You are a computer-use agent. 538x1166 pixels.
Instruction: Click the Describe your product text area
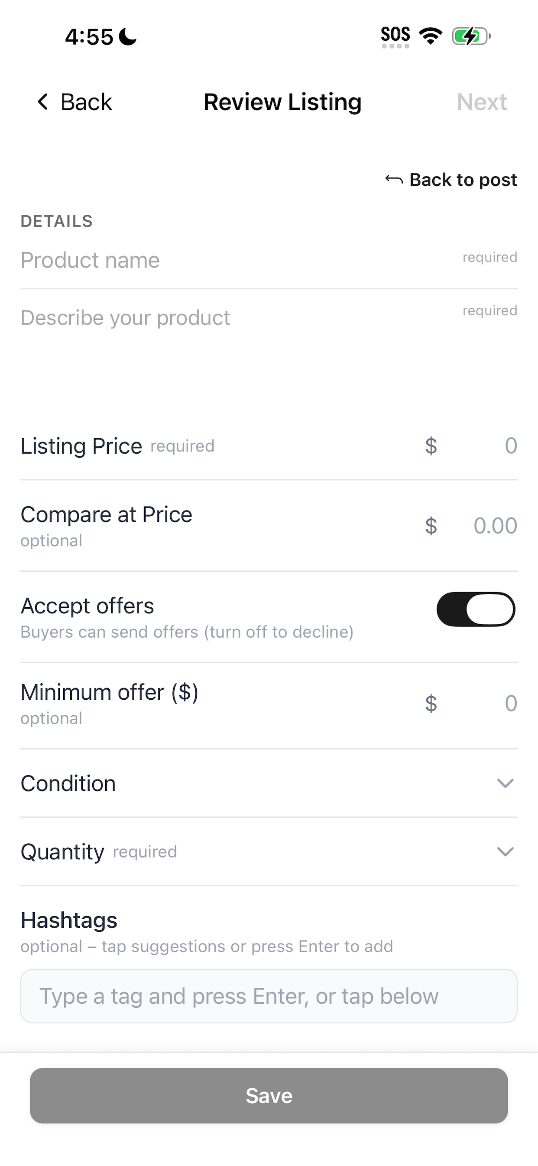(x=269, y=353)
